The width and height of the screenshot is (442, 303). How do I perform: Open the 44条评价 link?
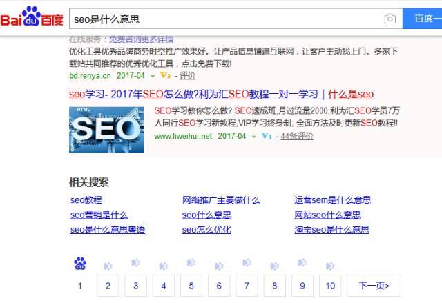[x=297, y=136]
